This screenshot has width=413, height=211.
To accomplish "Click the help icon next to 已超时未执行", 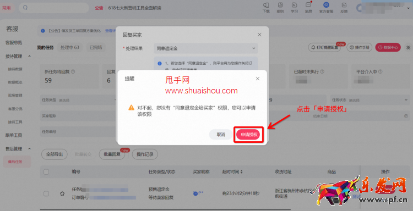I will [x=322, y=71].
